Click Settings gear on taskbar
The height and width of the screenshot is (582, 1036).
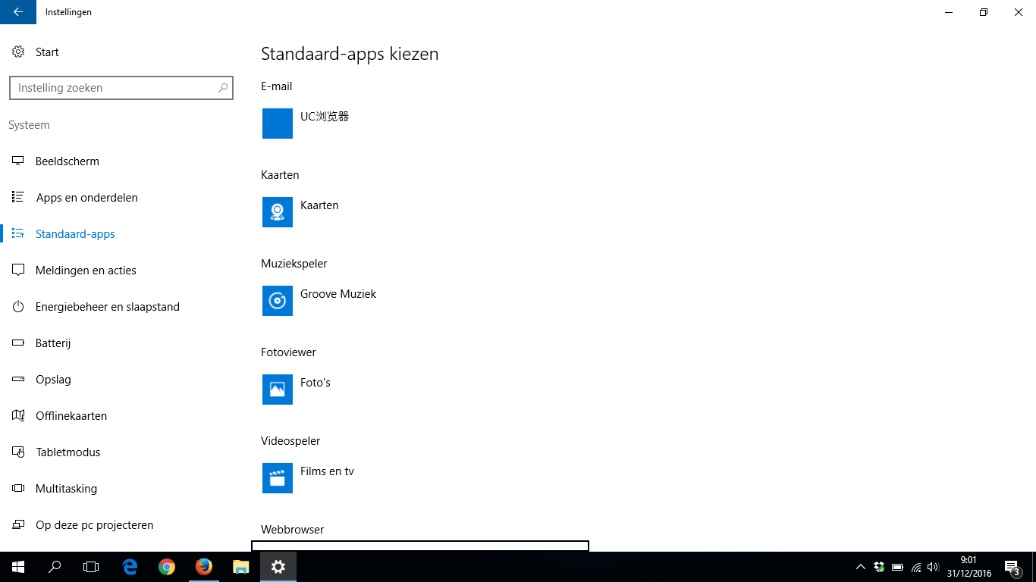[x=278, y=567]
